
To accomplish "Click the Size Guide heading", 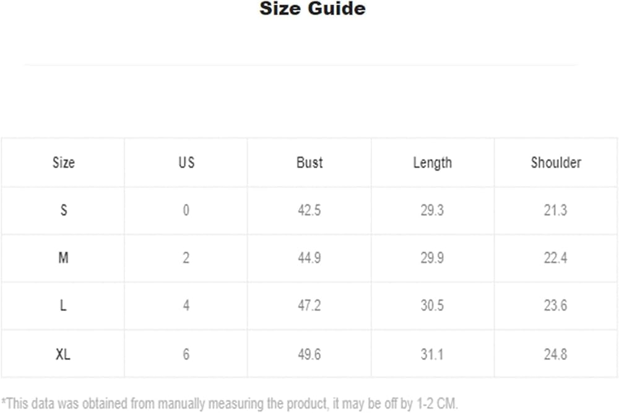I will coord(312,9).
